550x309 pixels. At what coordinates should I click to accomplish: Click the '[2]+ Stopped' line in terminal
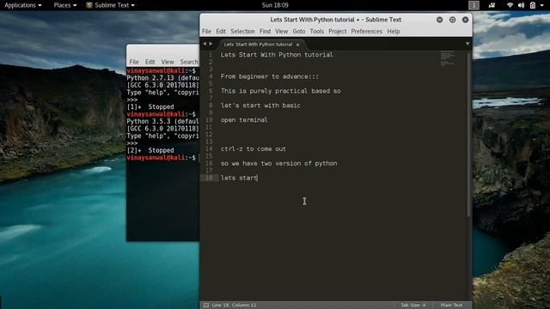pos(150,150)
